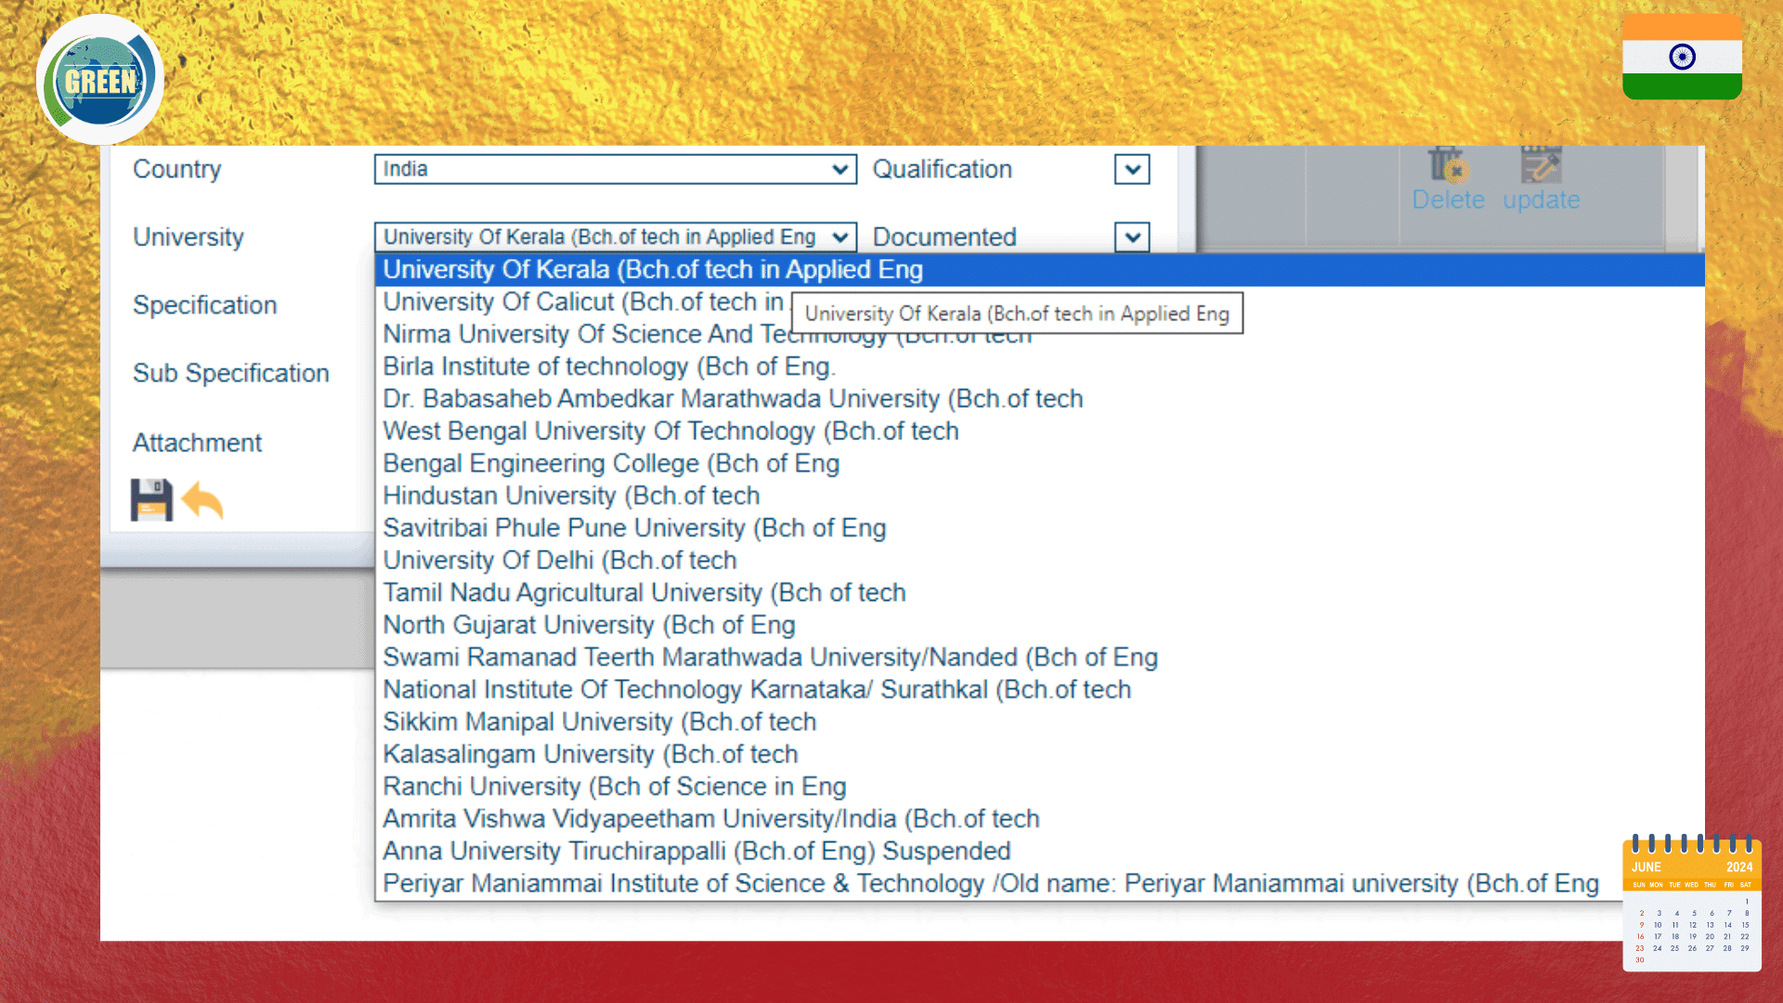Select highlighted University Of Kerala option
Image resolution: width=1783 pixels, height=1003 pixels.
653,270
